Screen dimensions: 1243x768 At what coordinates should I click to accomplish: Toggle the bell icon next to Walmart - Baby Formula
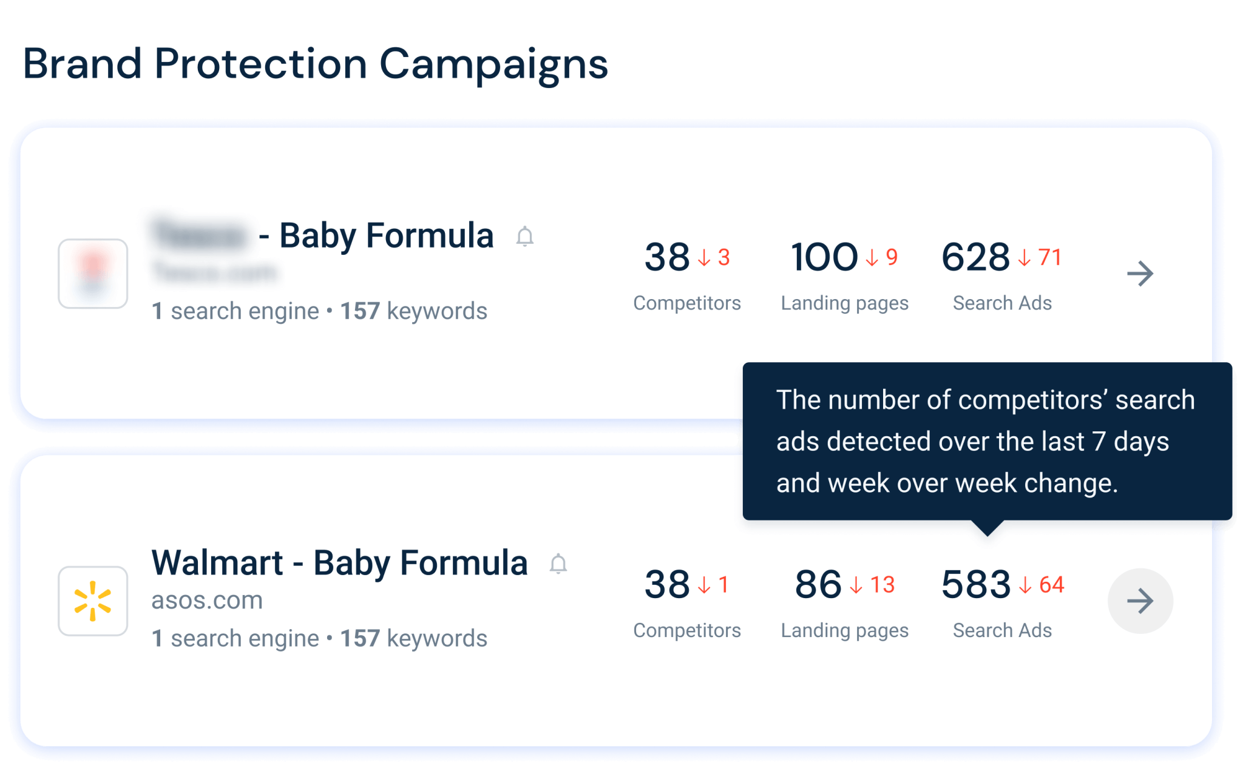click(558, 564)
